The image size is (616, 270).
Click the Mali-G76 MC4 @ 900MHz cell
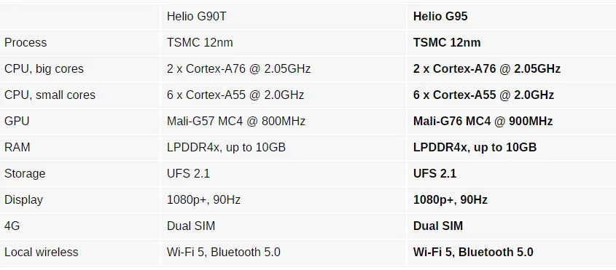pyautogui.click(x=483, y=121)
